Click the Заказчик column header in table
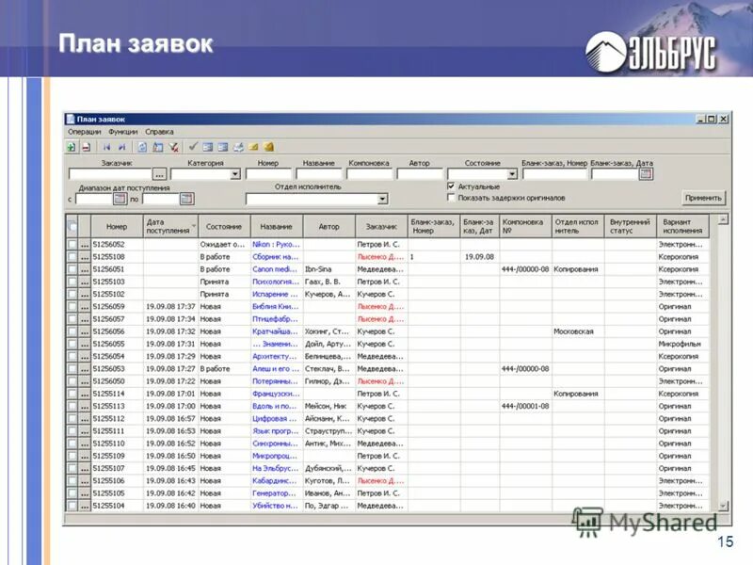 [381, 226]
